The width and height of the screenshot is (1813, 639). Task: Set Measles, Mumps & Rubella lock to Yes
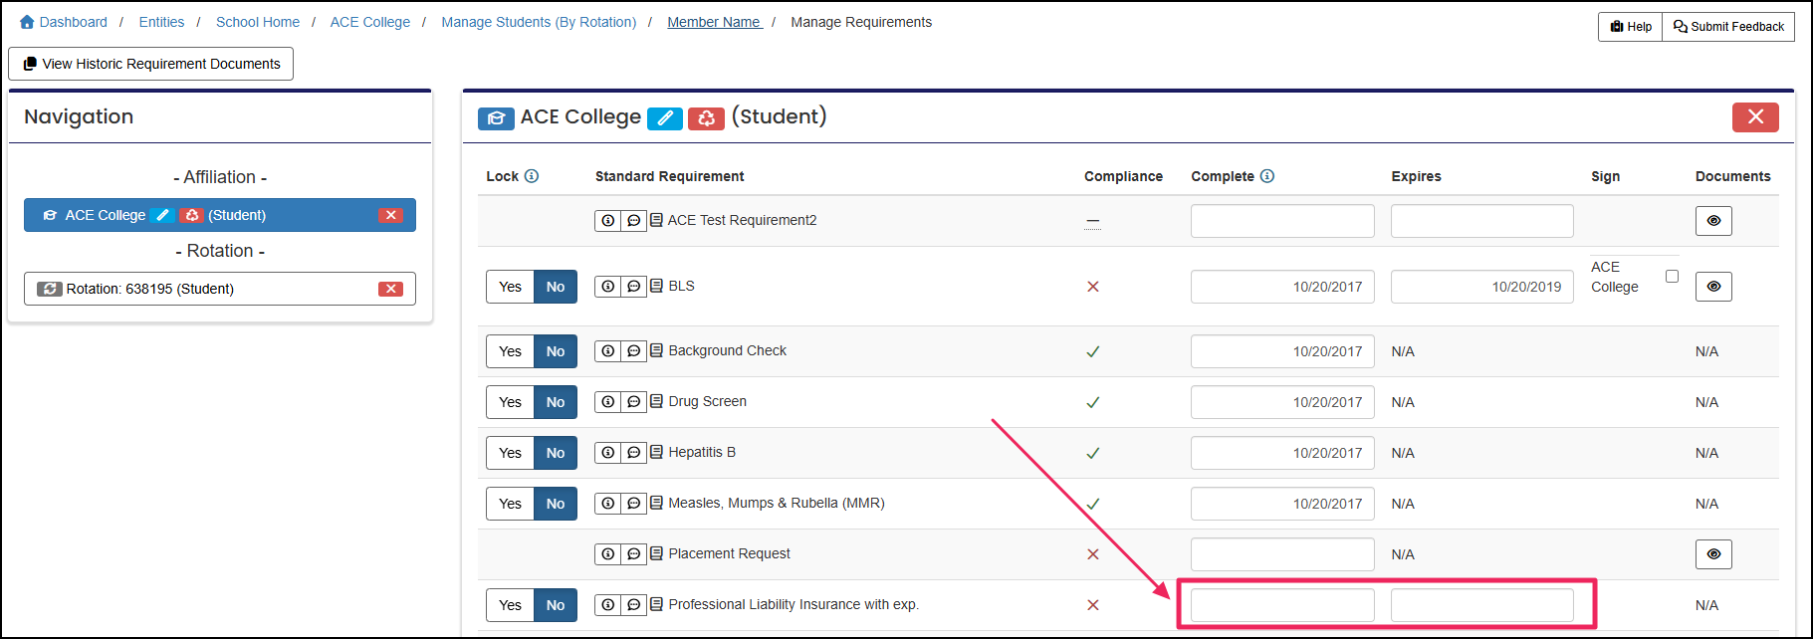pyautogui.click(x=510, y=504)
